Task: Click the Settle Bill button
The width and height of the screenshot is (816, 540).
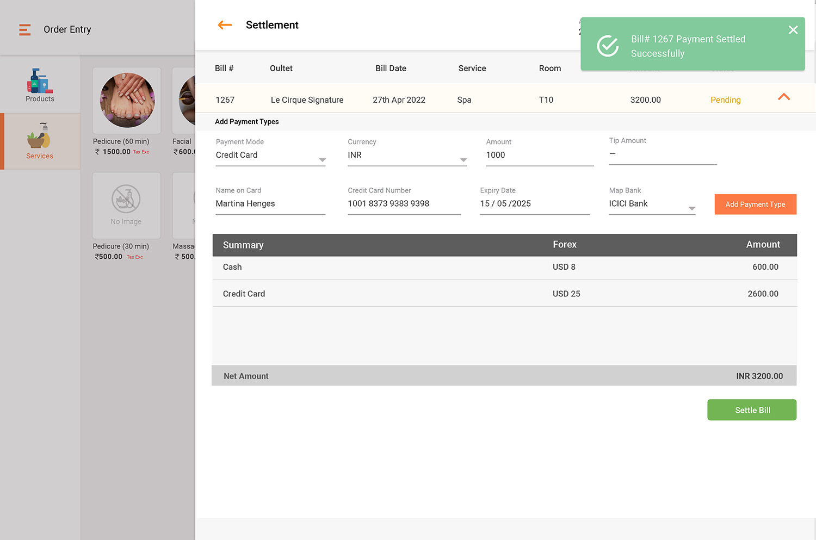Action: tap(752, 410)
